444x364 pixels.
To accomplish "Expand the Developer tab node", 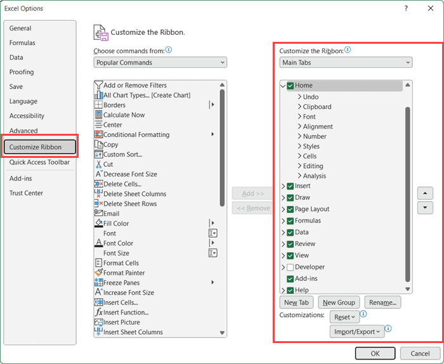I will 283,267.
